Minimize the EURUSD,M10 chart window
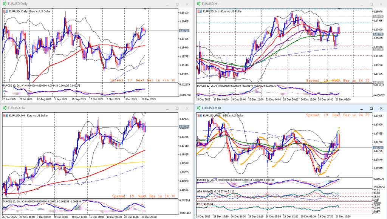387x219 pixels. coord(361,109)
